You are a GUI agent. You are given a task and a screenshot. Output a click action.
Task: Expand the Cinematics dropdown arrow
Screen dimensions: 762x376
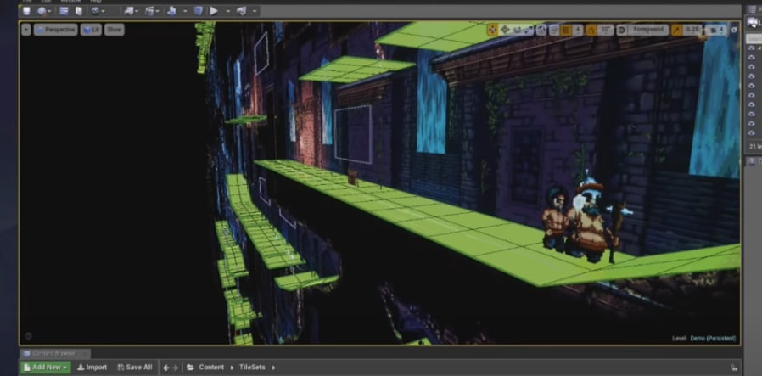(x=158, y=11)
